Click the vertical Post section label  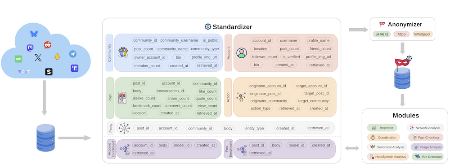coord(110,98)
